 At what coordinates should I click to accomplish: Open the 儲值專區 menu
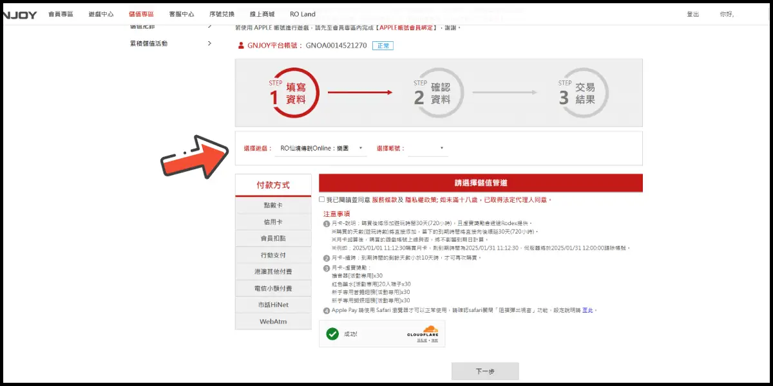pos(141,14)
